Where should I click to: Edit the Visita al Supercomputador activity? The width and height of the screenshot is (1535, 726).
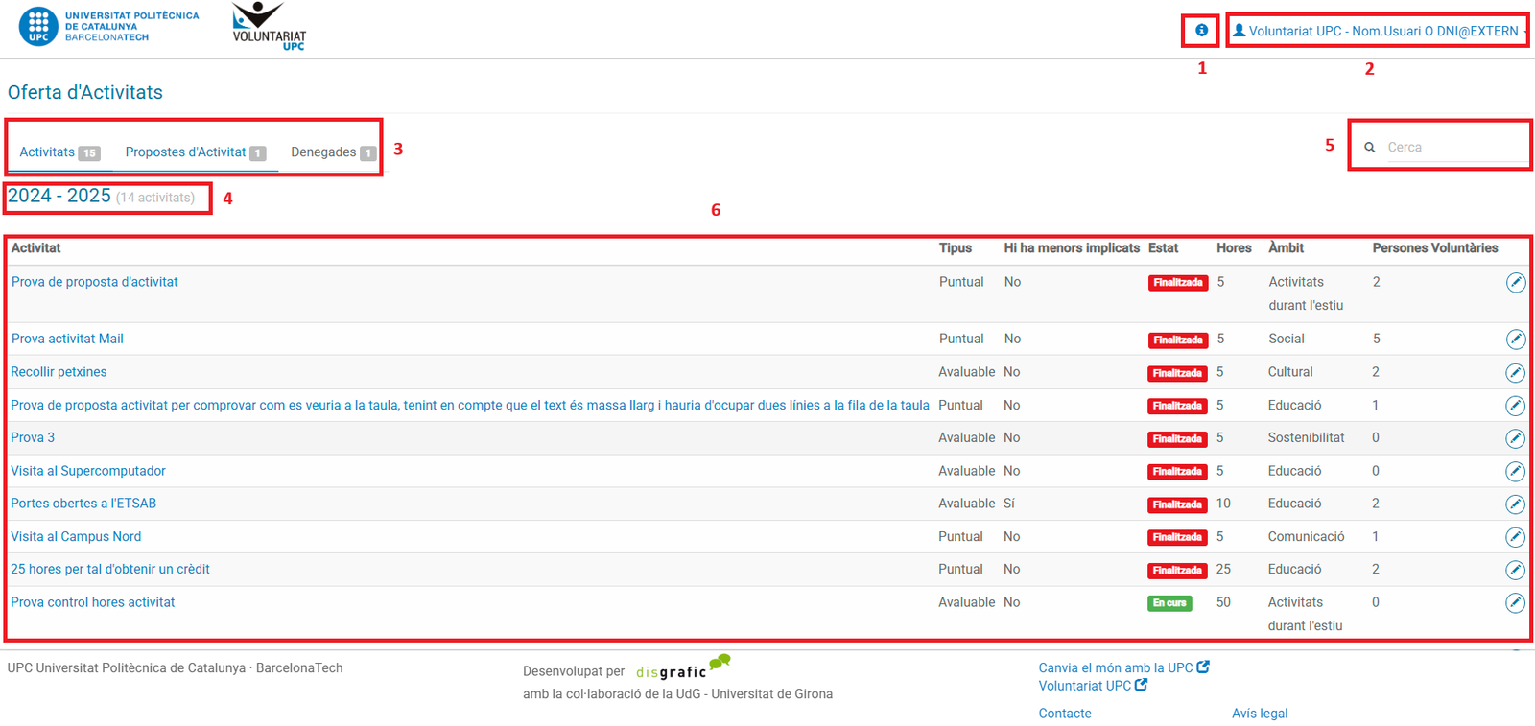pos(1515,471)
